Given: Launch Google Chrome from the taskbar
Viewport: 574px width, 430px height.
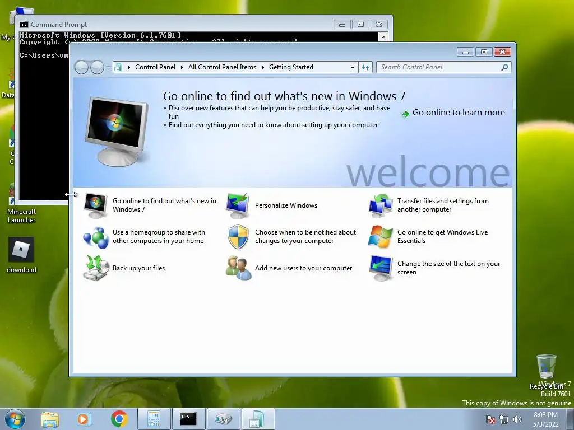Looking at the screenshot, I should click(119, 419).
